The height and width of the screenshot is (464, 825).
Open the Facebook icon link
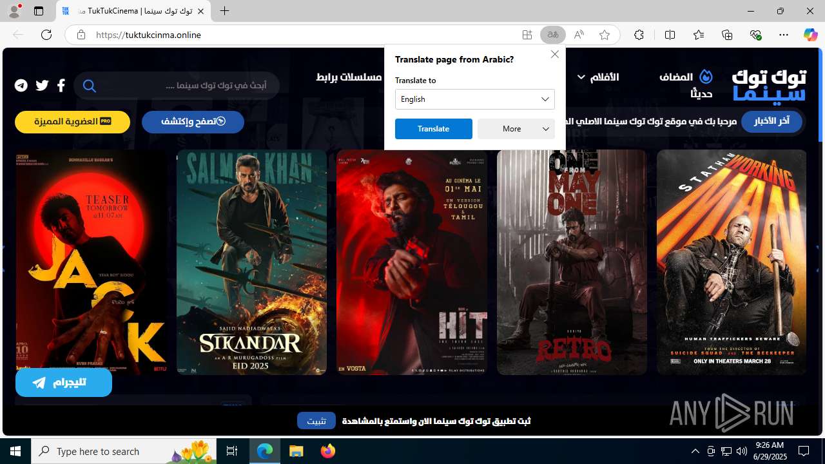(61, 85)
